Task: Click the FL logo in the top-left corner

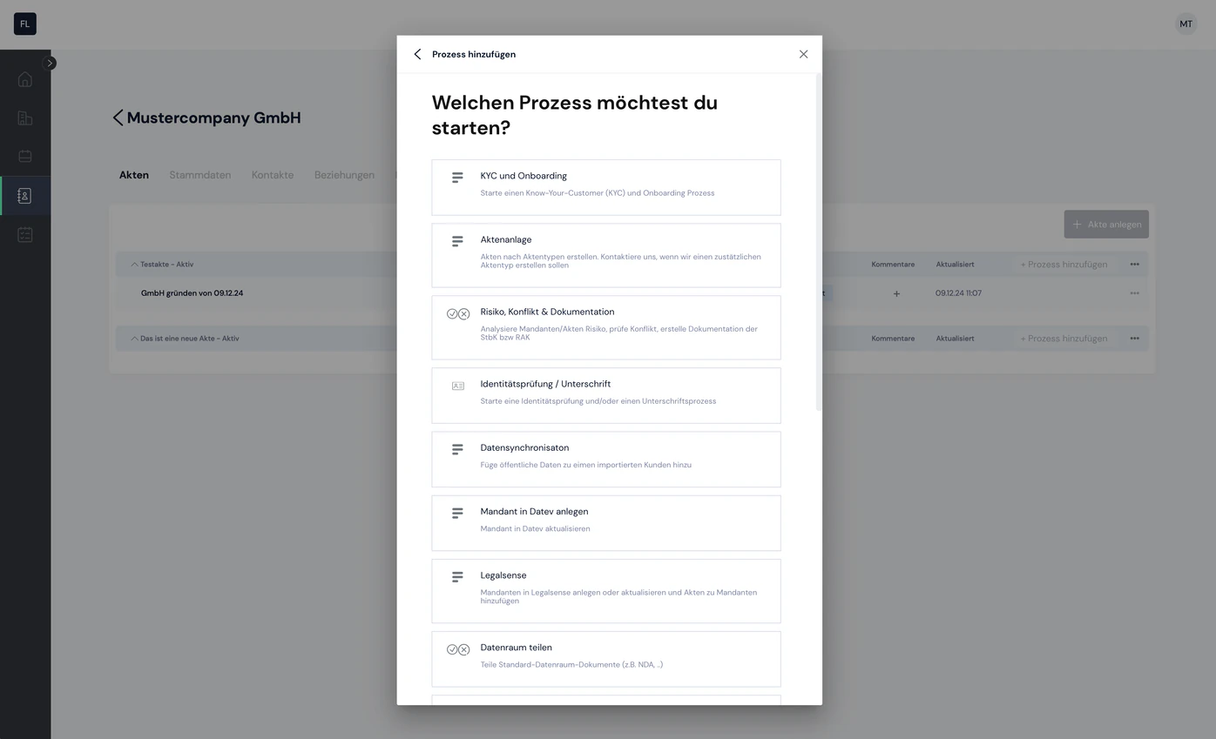Action: (x=25, y=24)
